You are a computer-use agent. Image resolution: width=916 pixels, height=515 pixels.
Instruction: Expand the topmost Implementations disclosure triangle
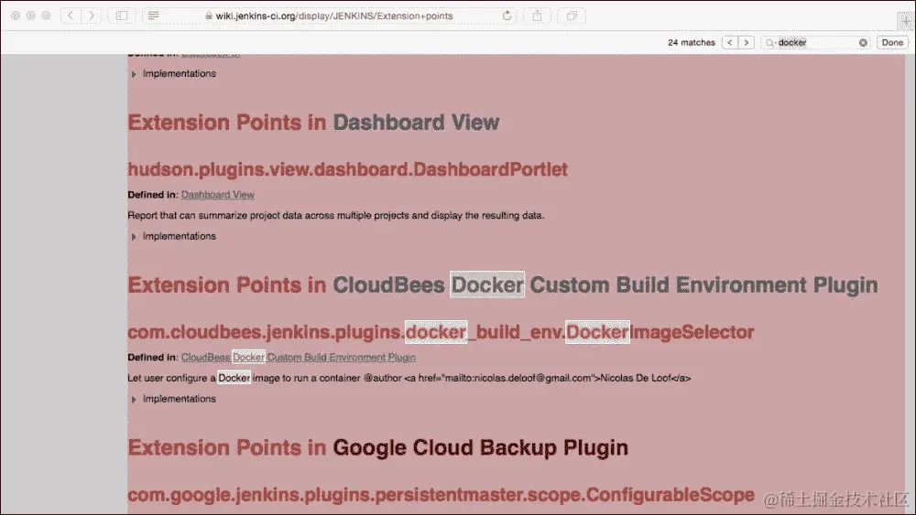tap(134, 74)
